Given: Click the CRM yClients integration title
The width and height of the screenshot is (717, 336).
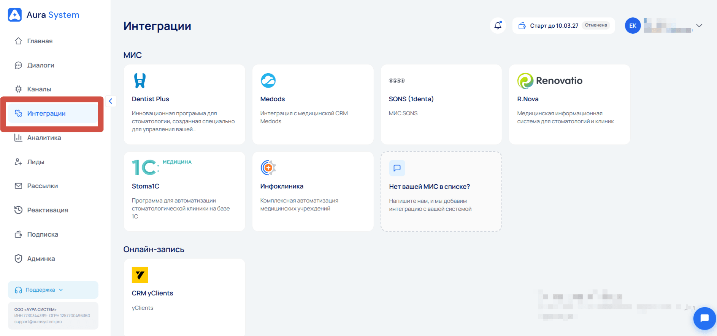Looking at the screenshot, I should [x=152, y=293].
